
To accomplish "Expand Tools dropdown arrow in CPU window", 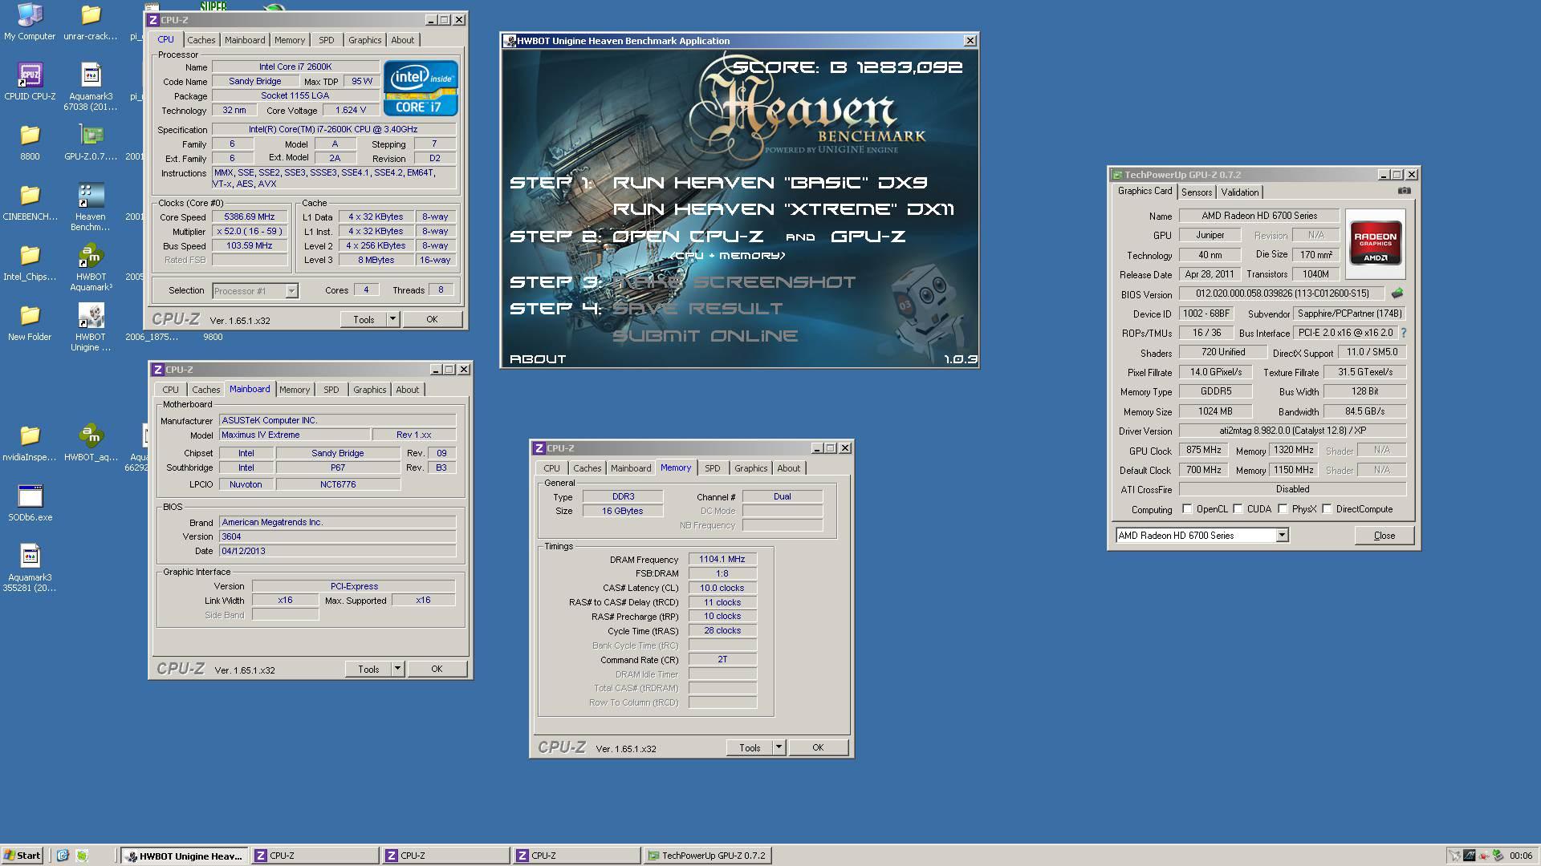I will click(x=392, y=319).
